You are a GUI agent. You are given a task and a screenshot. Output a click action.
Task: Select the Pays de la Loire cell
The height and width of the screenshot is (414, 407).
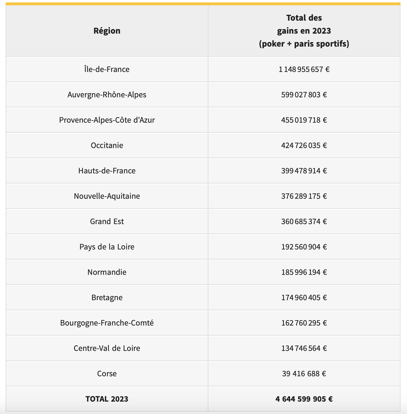107,247
